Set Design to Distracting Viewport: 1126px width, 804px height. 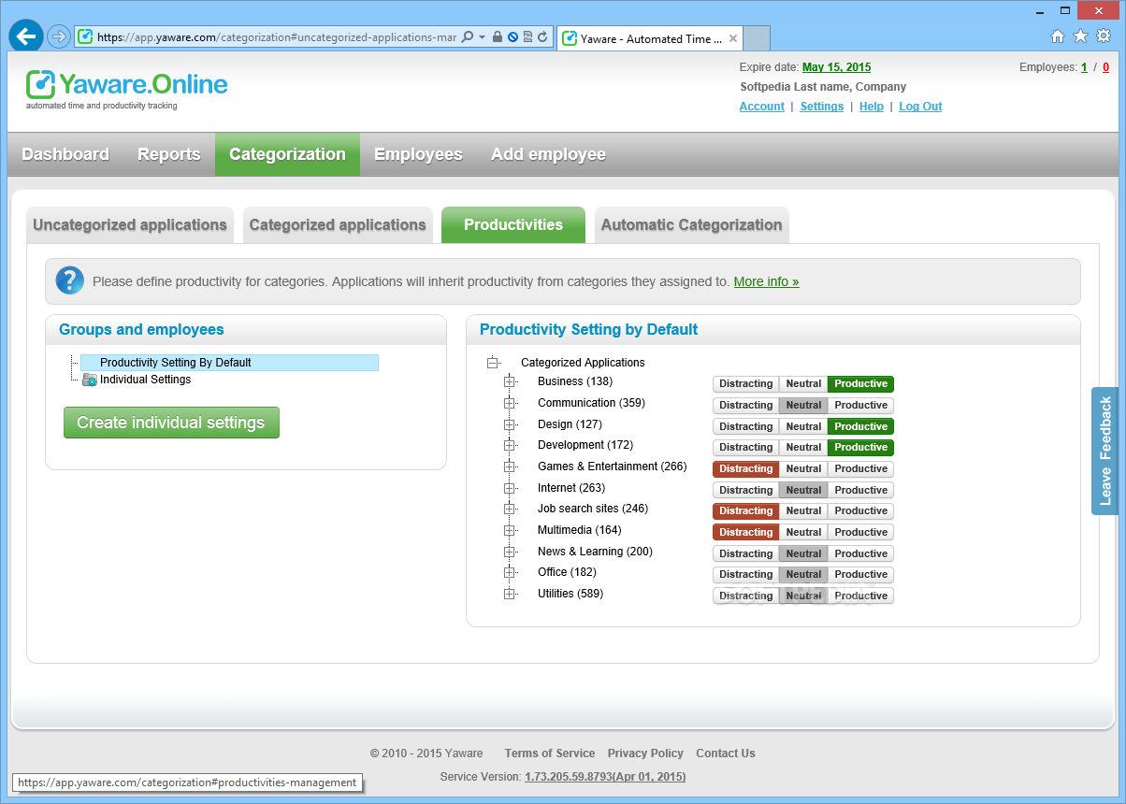coord(745,426)
